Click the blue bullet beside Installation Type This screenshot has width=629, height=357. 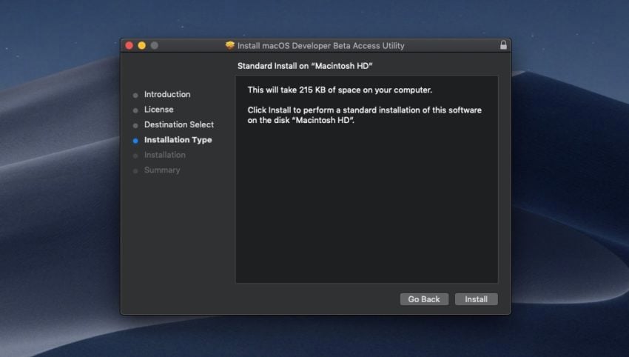(135, 141)
